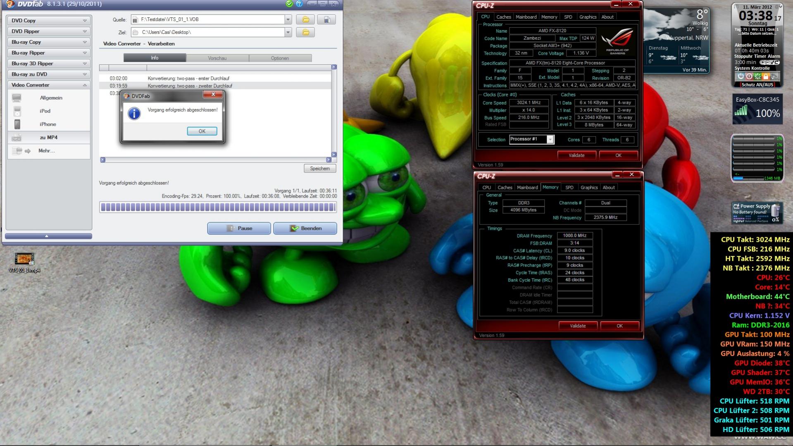Click the MP4 format icon
The height and width of the screenshot is (446, 793).
tap(17, 138)
